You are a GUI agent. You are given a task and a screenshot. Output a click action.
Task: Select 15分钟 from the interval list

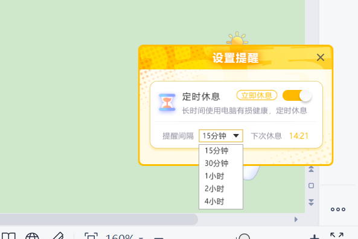click(x=221, y=151)
